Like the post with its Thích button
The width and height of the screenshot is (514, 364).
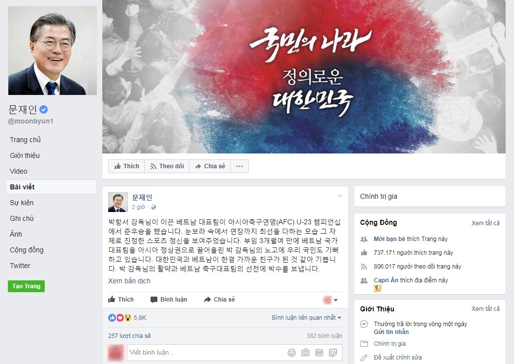pos(121,300)
